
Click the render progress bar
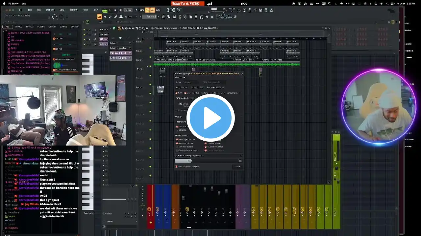pyautogui.click(x=209, y=161)
